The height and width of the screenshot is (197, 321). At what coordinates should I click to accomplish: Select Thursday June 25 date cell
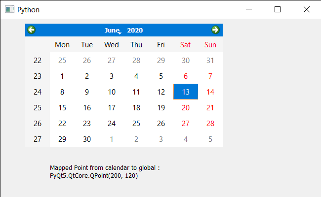coord(136,123)
